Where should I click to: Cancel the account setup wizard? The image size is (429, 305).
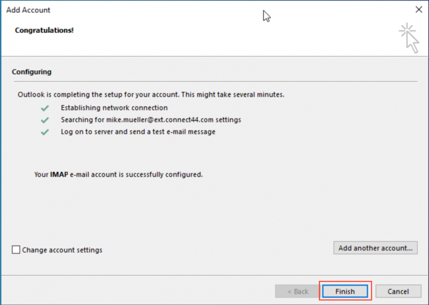click(398, 291)
